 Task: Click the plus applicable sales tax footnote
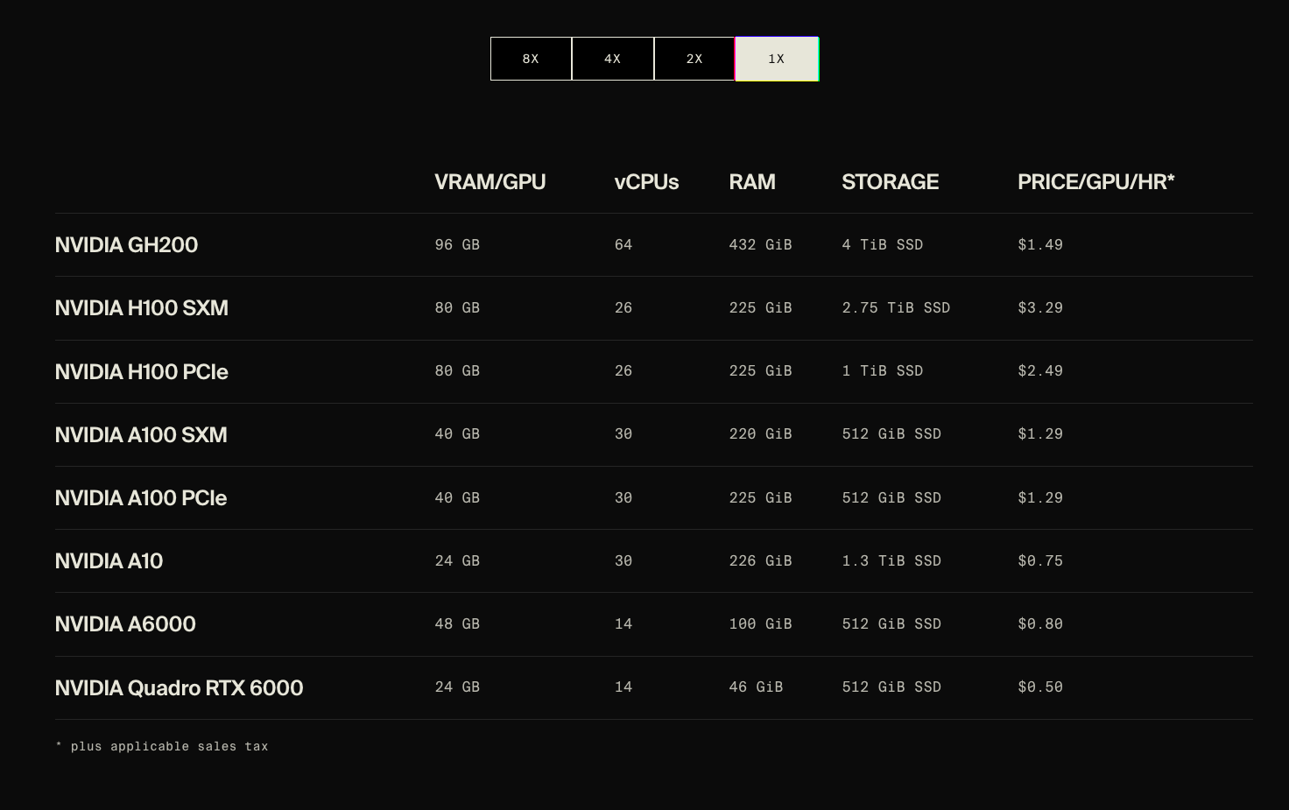pyautogui.click(x=162, y=747)
